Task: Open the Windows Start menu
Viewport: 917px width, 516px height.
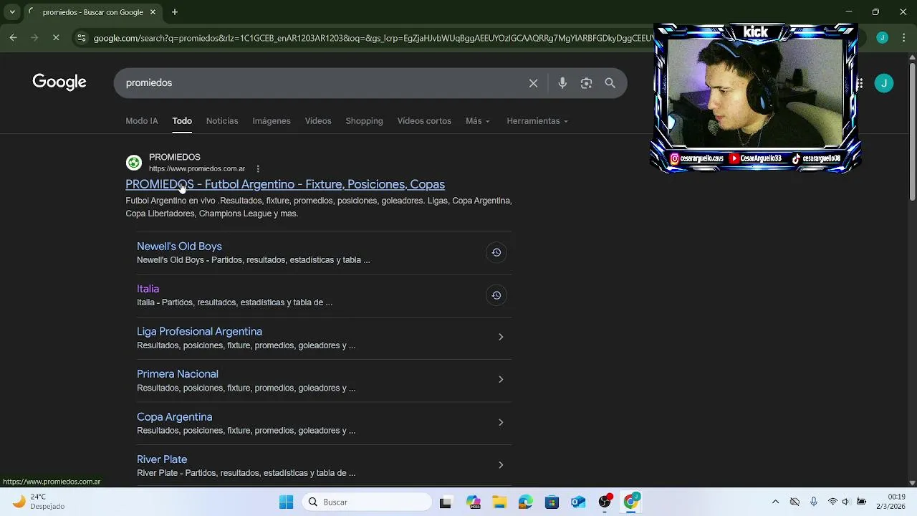Action: pos(286,502)
